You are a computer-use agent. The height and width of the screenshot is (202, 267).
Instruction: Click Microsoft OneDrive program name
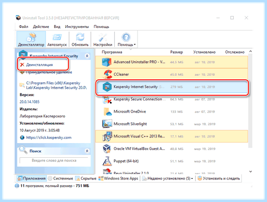coord(130,112)
